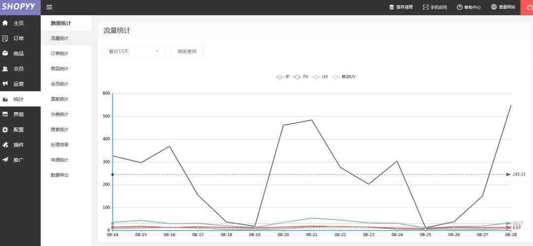Click the 帮助中心 question mark icon
Screen dimensions: 533x246
click(459, 7)
